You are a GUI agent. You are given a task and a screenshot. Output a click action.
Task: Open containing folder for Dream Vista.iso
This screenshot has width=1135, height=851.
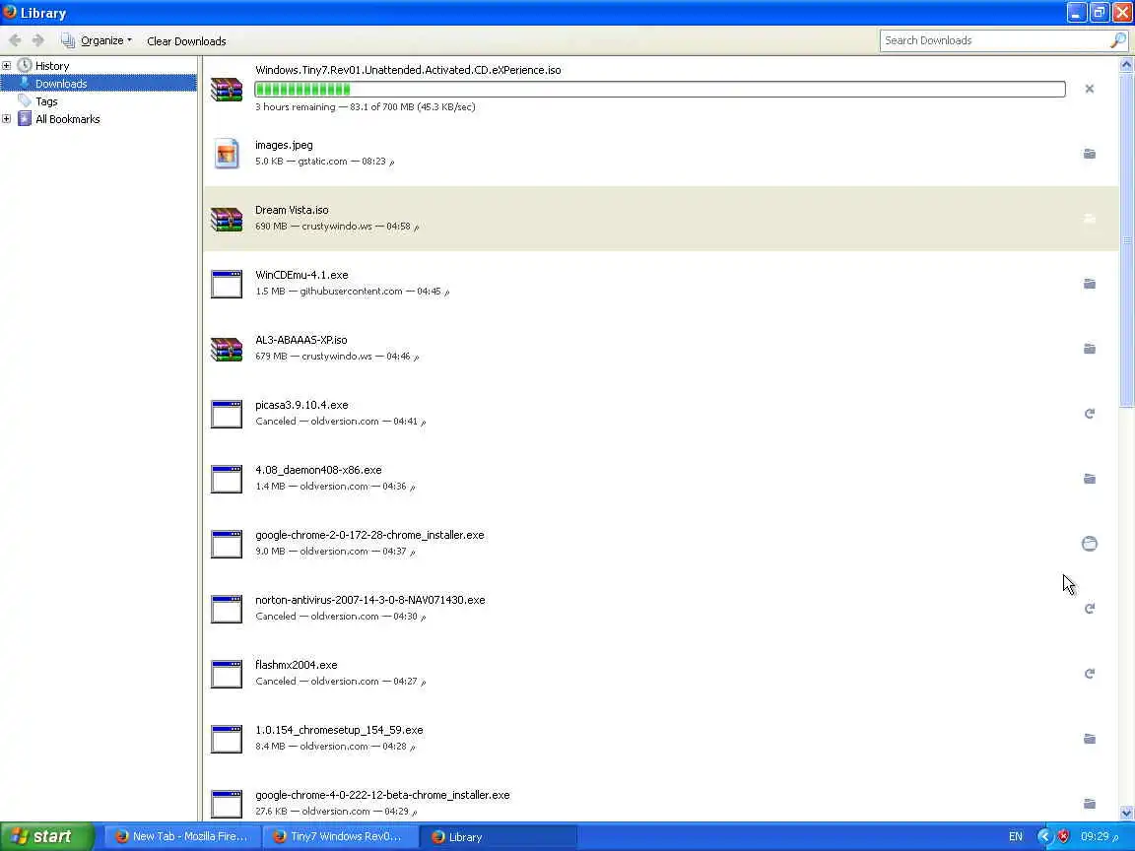(1089, 219)
